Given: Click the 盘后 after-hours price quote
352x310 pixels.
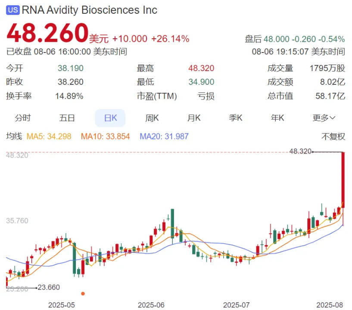Looking at the screenshot, I should click(x=295, y=39).
